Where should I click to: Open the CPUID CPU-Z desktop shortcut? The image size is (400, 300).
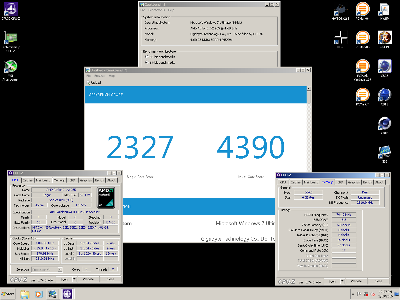tap(11, 11)
